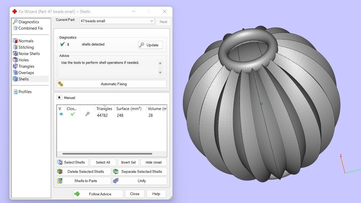The height and width of the screenshot is (203, 361).
Task: Go to the Stitching section
Action: pos(26,47)
